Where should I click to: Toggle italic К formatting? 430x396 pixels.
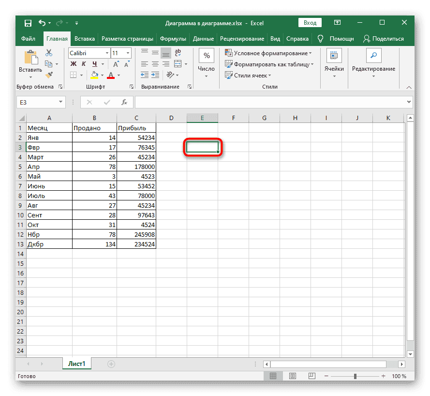(x=84, y=64)
